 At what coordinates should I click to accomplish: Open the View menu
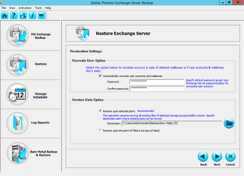pyautogui.click(x=12, y=8)
